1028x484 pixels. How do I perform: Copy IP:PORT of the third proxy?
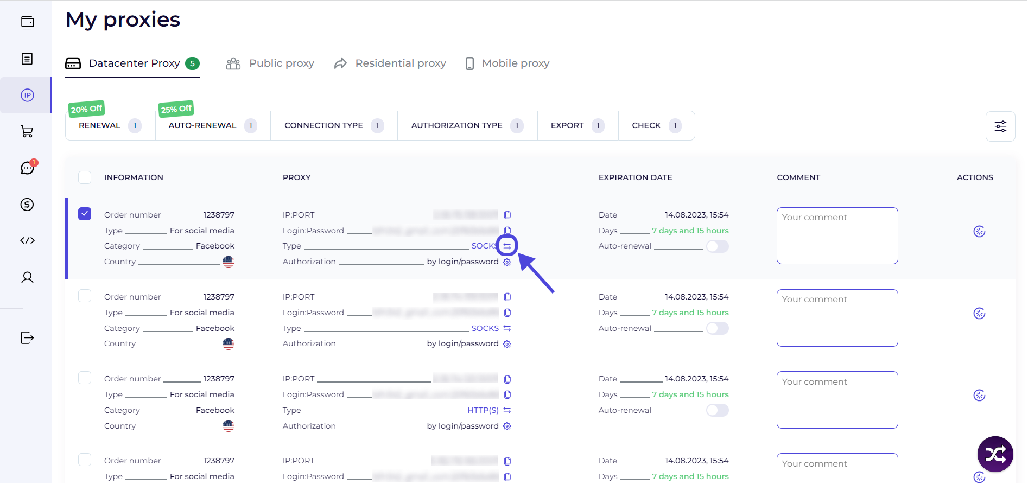507,379
